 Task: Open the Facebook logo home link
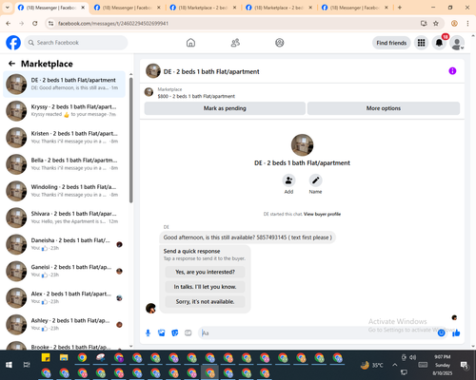point(13,43)
